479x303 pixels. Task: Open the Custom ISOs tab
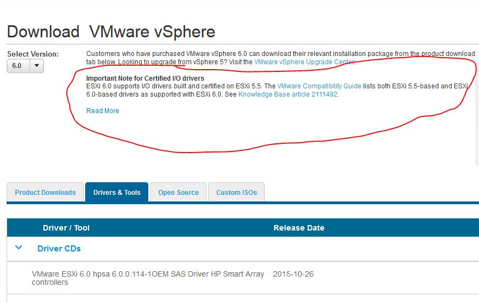pyautogui.click(x=236, y=193)
